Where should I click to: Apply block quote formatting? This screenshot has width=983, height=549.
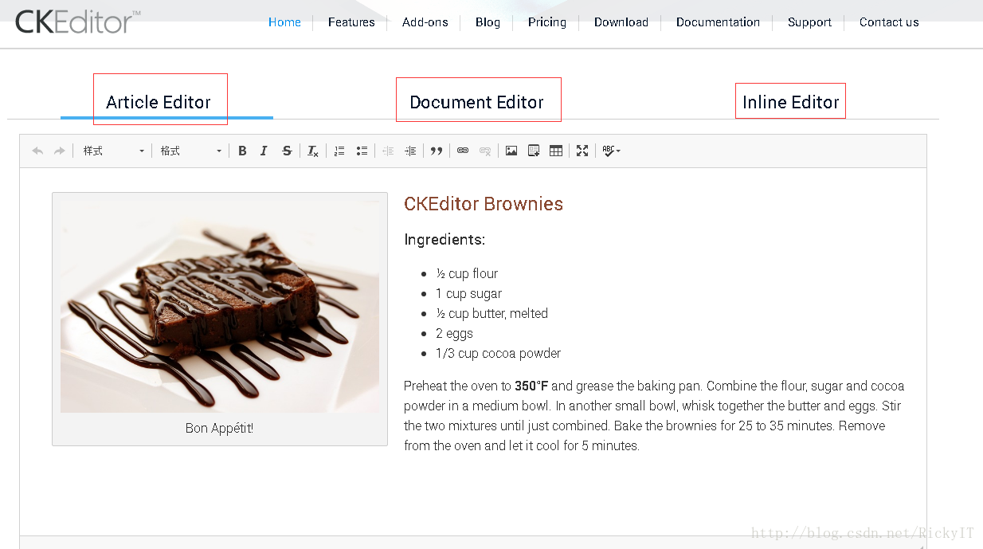pyautogui.click(x=436, y=151)
